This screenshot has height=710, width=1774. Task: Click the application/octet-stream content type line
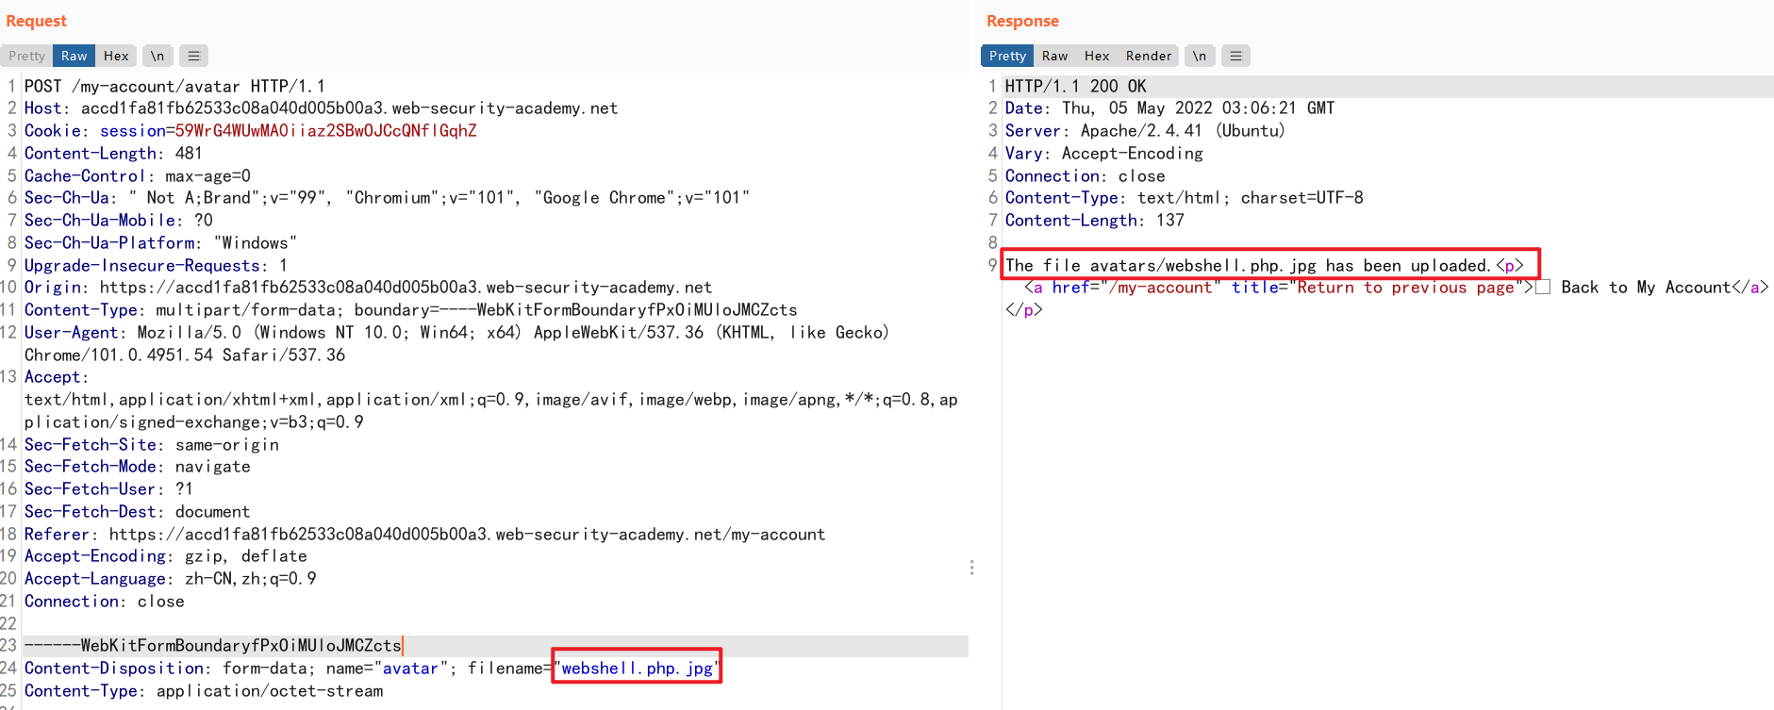[204, 690]
